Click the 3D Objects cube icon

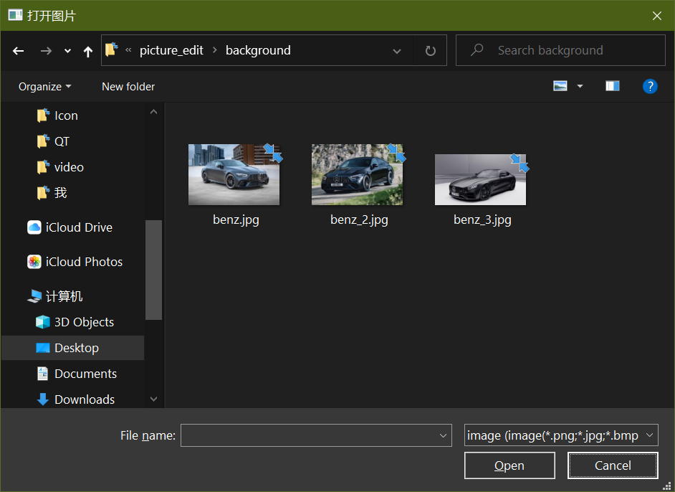click(x=42, y=322)
